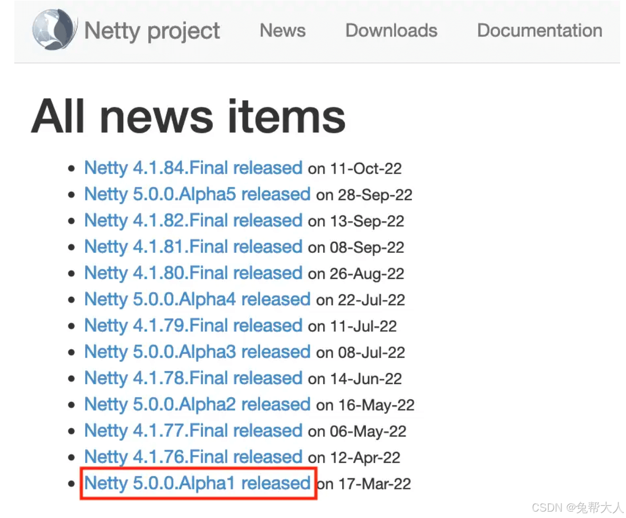
Task: Open Netty 4.1.84.Final released link
Action: pos(193,168)
